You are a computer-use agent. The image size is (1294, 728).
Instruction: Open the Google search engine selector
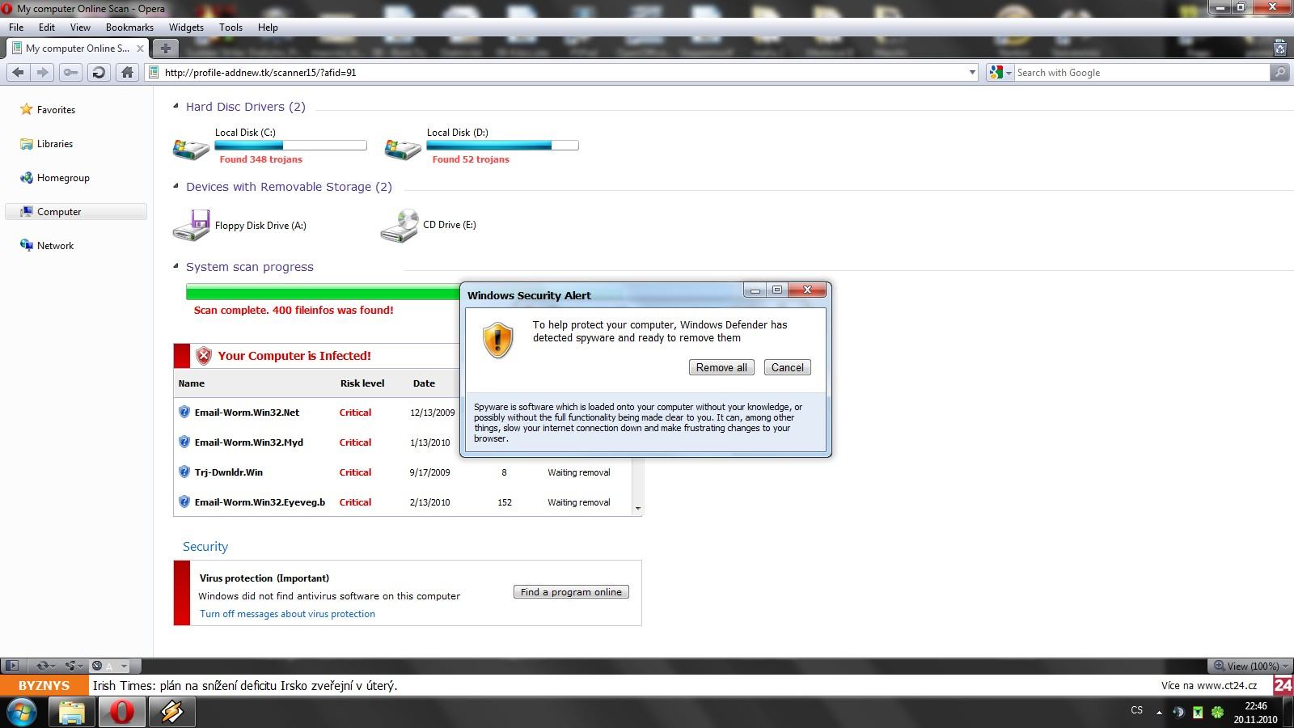tap(1000, 72)
